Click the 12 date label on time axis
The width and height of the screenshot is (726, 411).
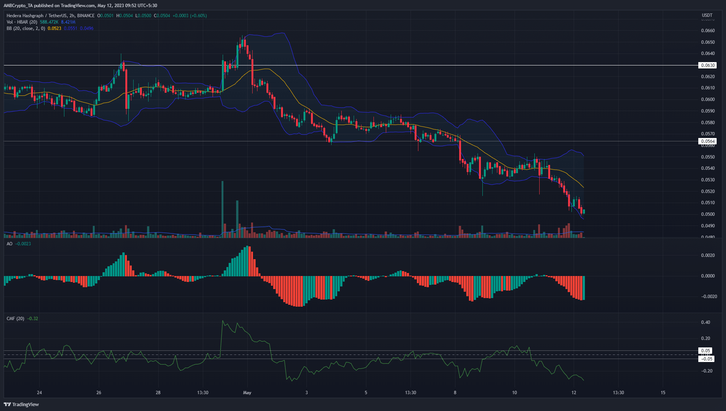[x=574, y=393]
